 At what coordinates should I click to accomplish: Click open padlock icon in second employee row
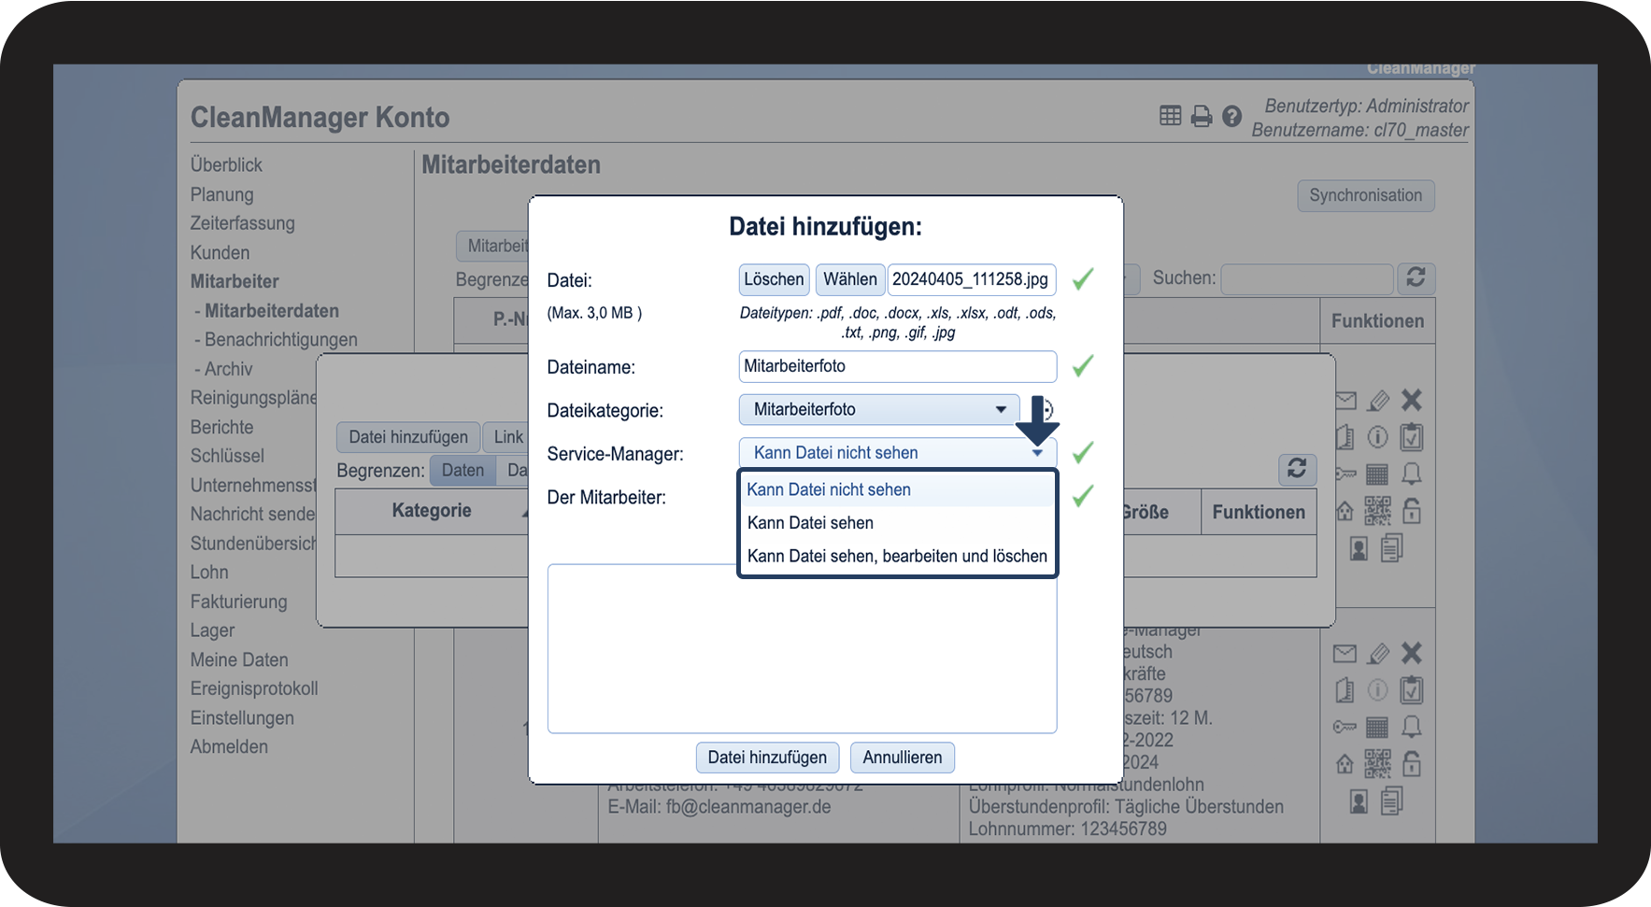1412,763
